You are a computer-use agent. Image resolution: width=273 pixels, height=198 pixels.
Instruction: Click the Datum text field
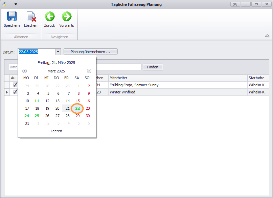(x=36, y=52)
